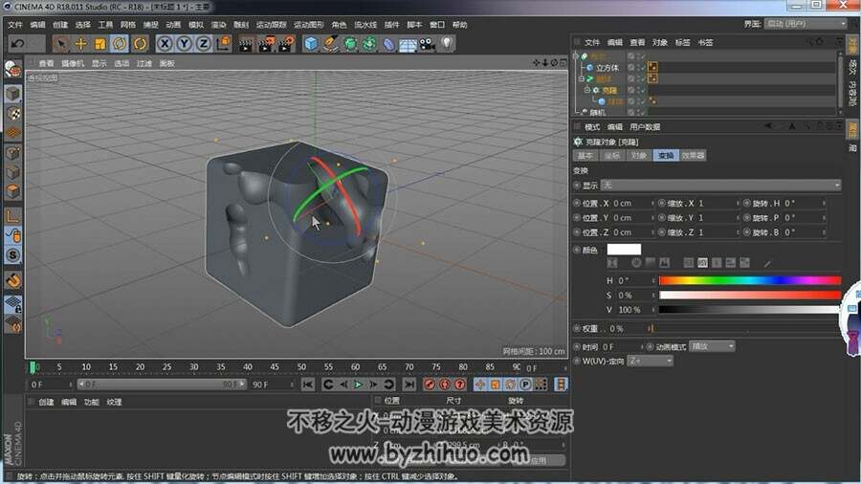The height and width of the screenshot is (484, 861).
Task: Click the phong tag on 立方体 row
Action: pyautogui.click(x=652, y=67)
